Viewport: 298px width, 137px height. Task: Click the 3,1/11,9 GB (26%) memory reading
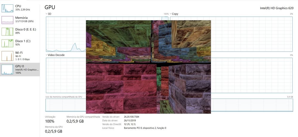(24, 21)
